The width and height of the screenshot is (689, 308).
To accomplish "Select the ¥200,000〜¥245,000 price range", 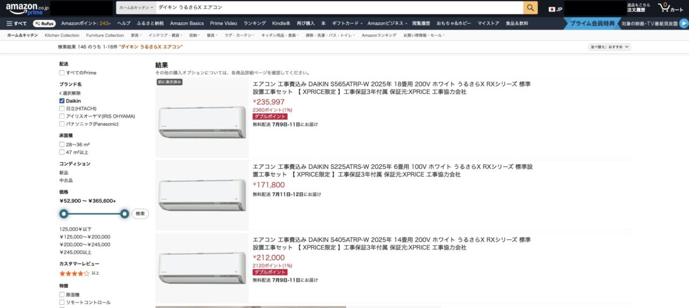I will coord(85,244).
